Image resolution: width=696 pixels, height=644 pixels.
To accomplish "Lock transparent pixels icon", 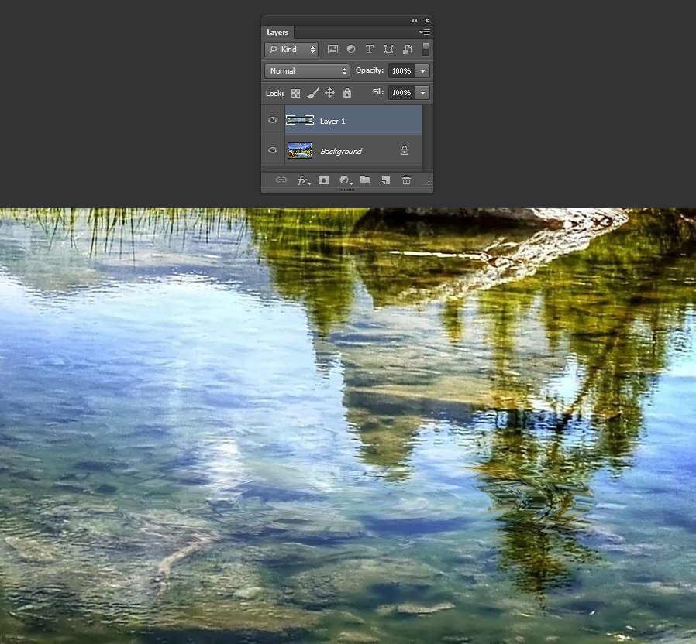I will 295,93.
